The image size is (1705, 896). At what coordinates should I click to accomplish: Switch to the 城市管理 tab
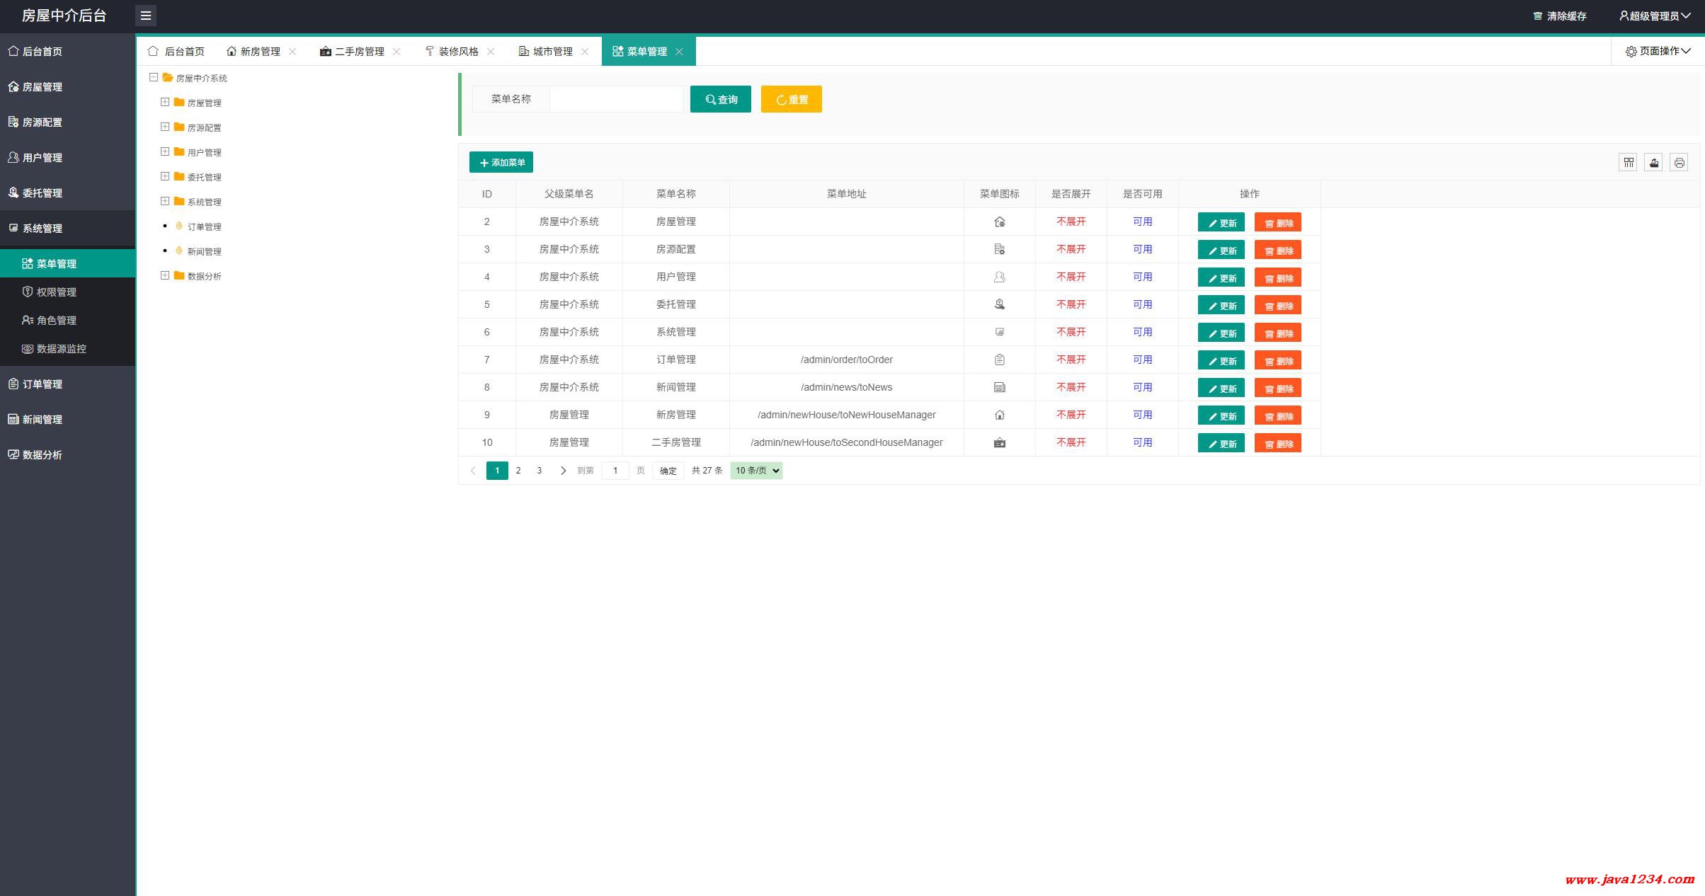pos(552,52)
